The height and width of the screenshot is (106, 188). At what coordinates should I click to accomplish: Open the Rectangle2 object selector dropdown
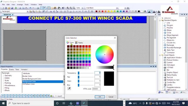pos(27,11)
